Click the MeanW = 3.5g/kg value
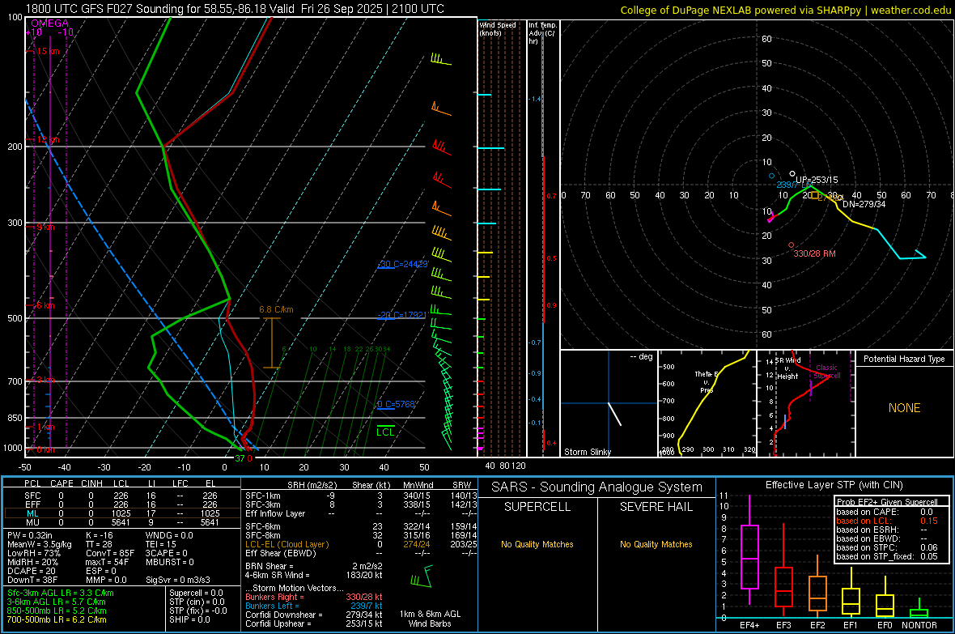 [39, 544]
